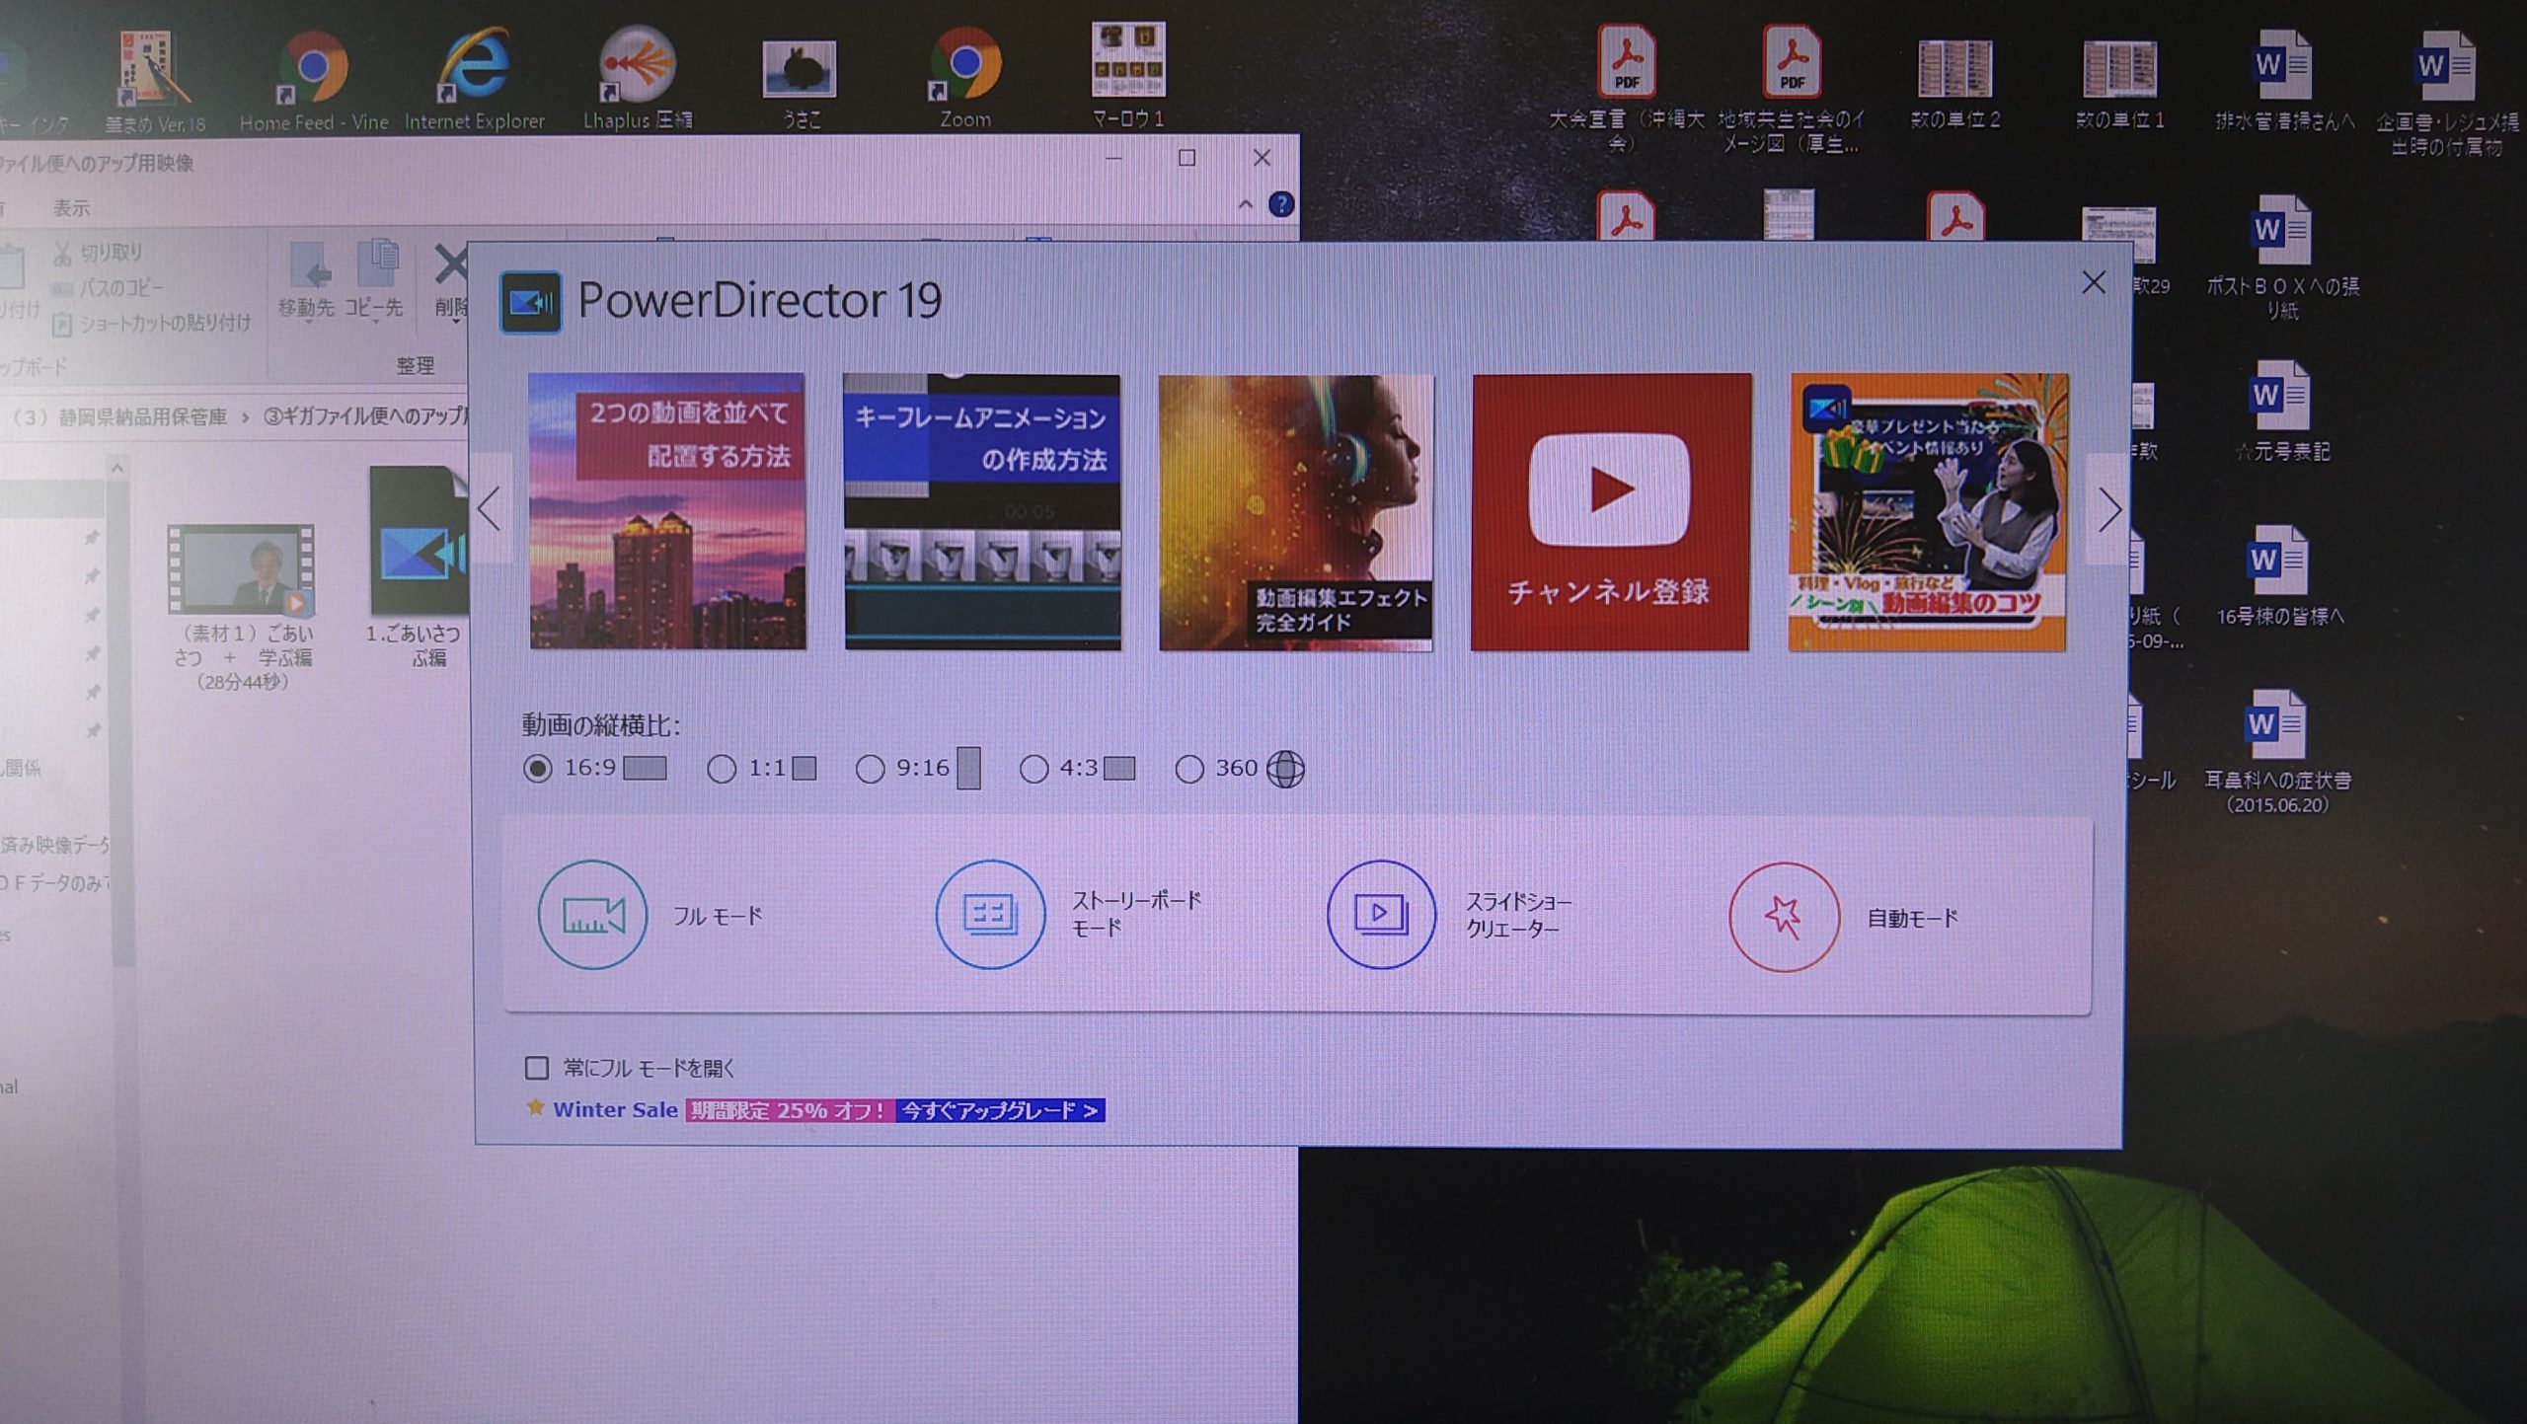The image size is (2527, 1424).
Task: Collapse Explorer ribbon with chevron arrow
Action: (1245, 204)
